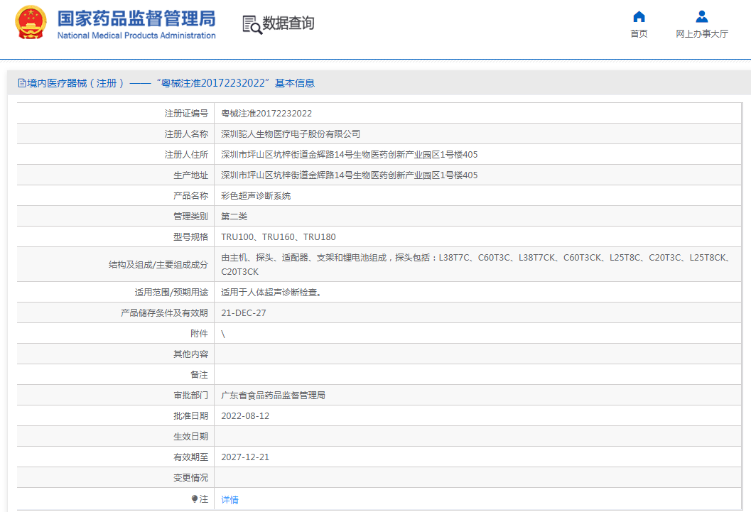Click National Medical Products Administration text
The width and height of the screenshot is (751, 512).
click(x=136, y=36)
